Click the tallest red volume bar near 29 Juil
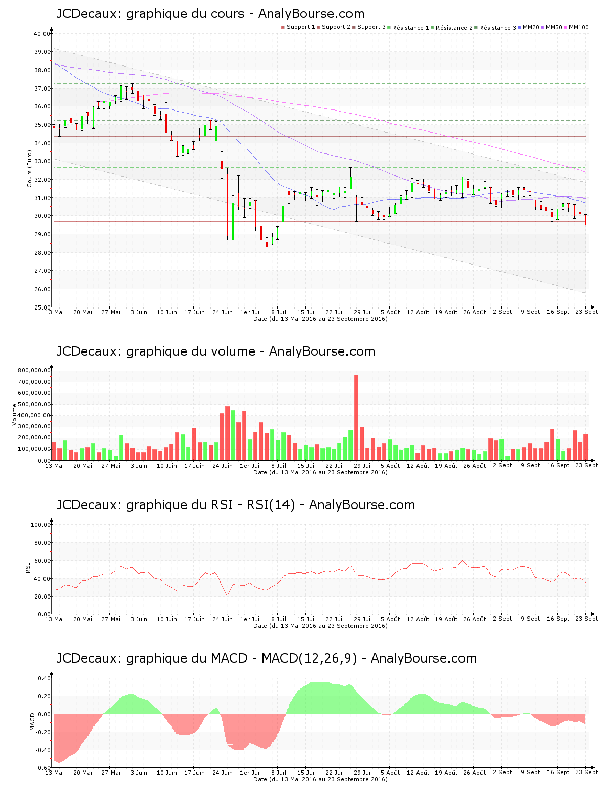This screenshot has width=614, height=793. point(356,417)
